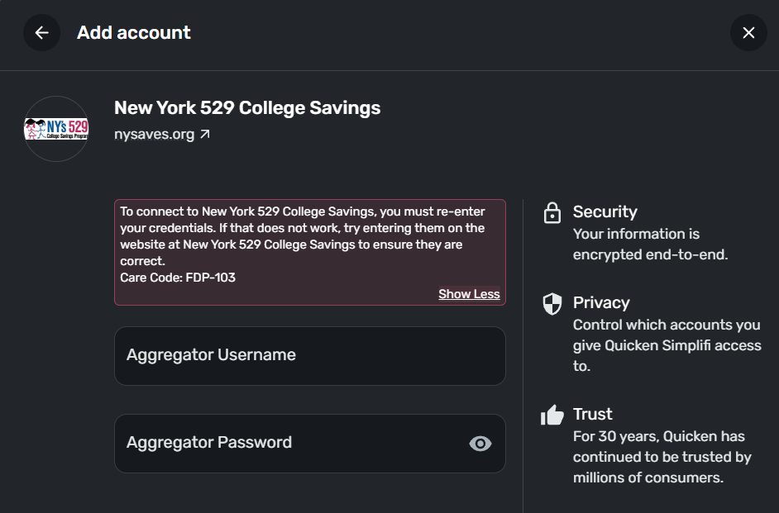Close the Add account dialog

748,33
